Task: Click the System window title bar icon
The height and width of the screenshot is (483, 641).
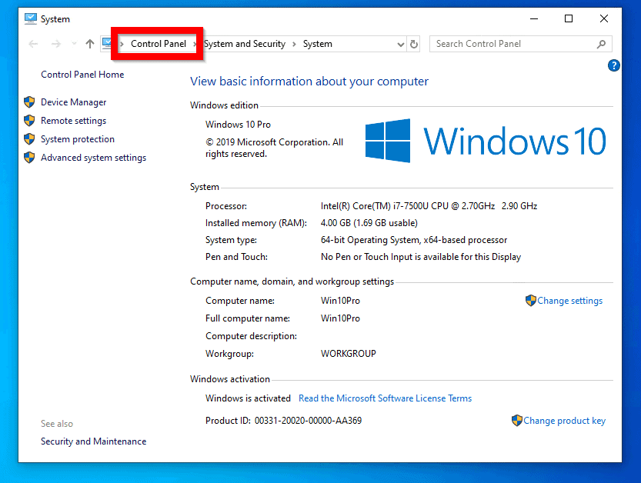Action: (30, 18)
